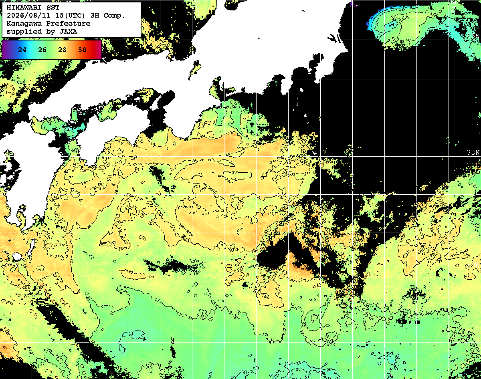Pick the 28 value on color scale
Viewport: 481px width, 379px height.
pos(63,50)
